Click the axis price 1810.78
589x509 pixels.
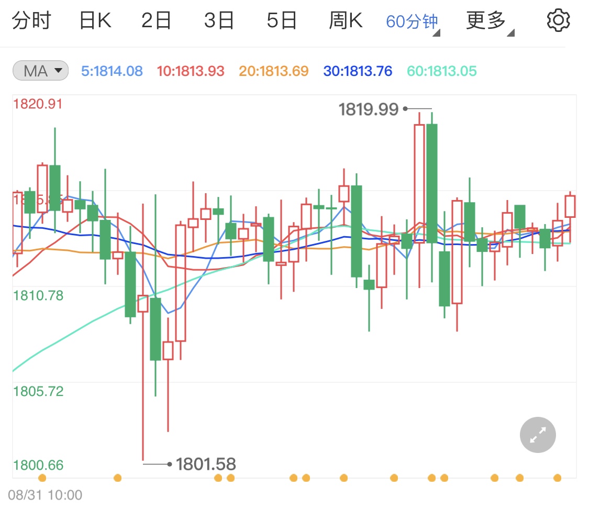[38, 295]
